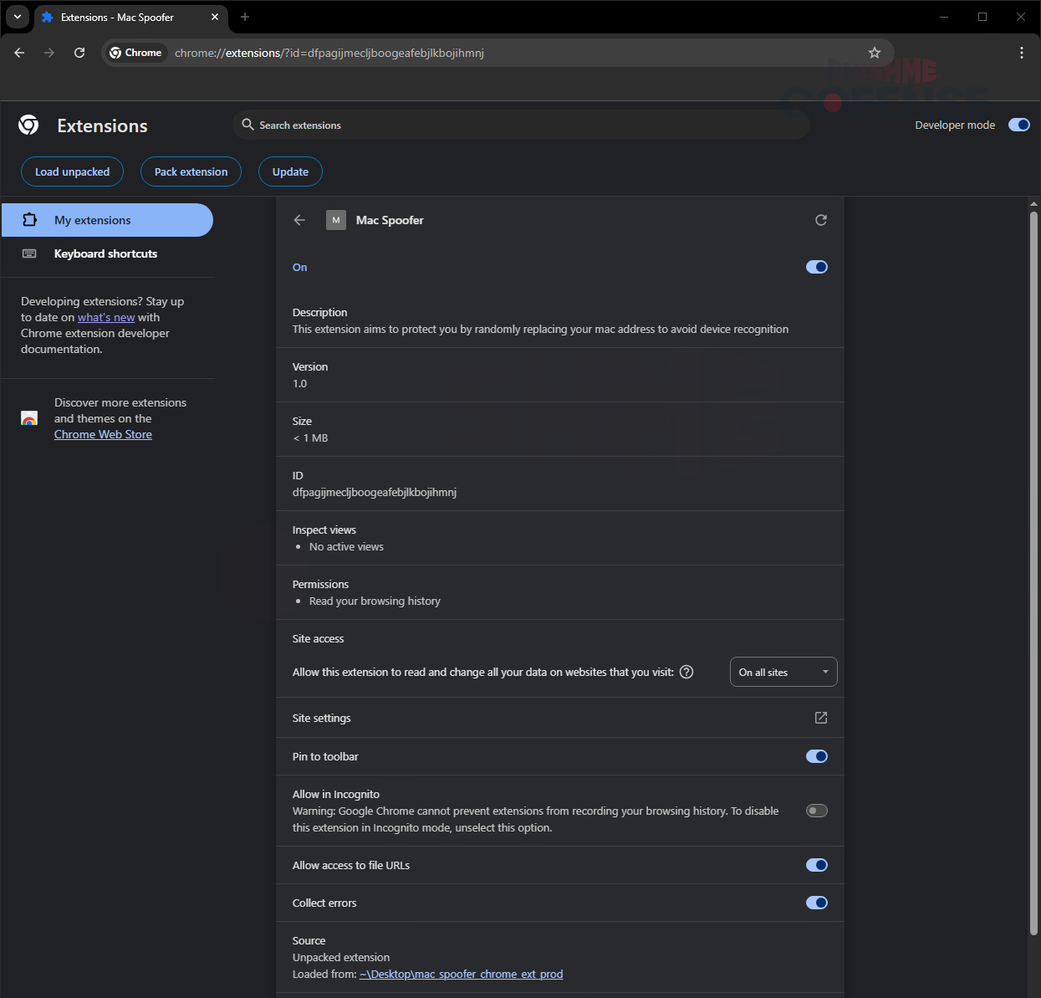Click the reload extension icon

[x=820, y=220]
